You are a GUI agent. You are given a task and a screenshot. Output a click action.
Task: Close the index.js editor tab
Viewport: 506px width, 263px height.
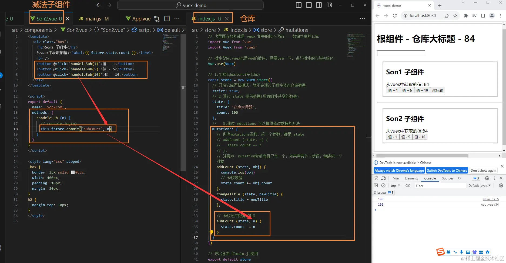point(227,19)
